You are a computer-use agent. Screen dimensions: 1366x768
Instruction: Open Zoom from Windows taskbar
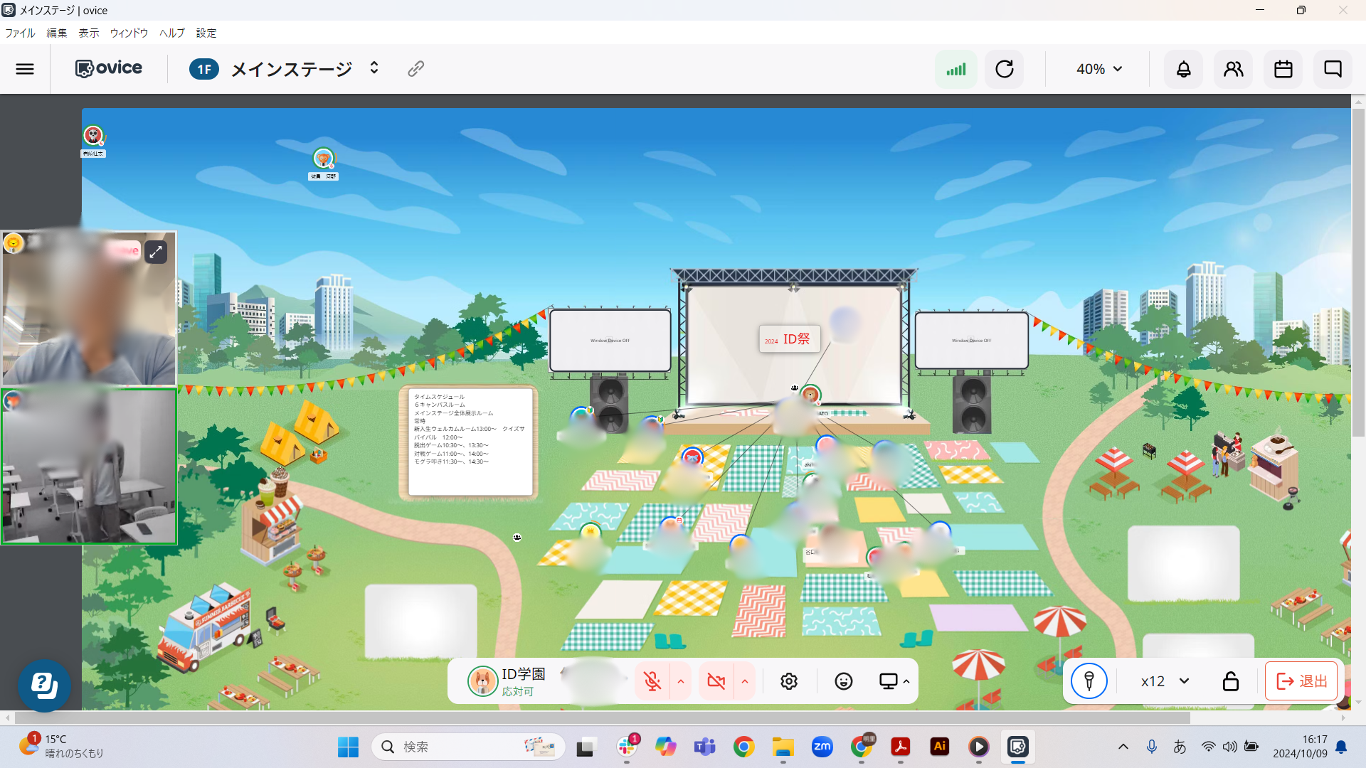(822, 747)
